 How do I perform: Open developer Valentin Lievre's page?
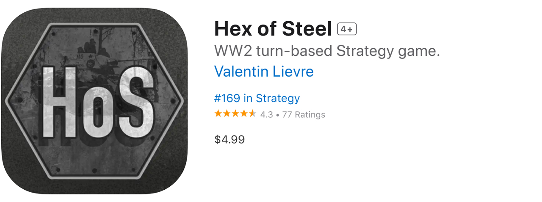point(264,71)
